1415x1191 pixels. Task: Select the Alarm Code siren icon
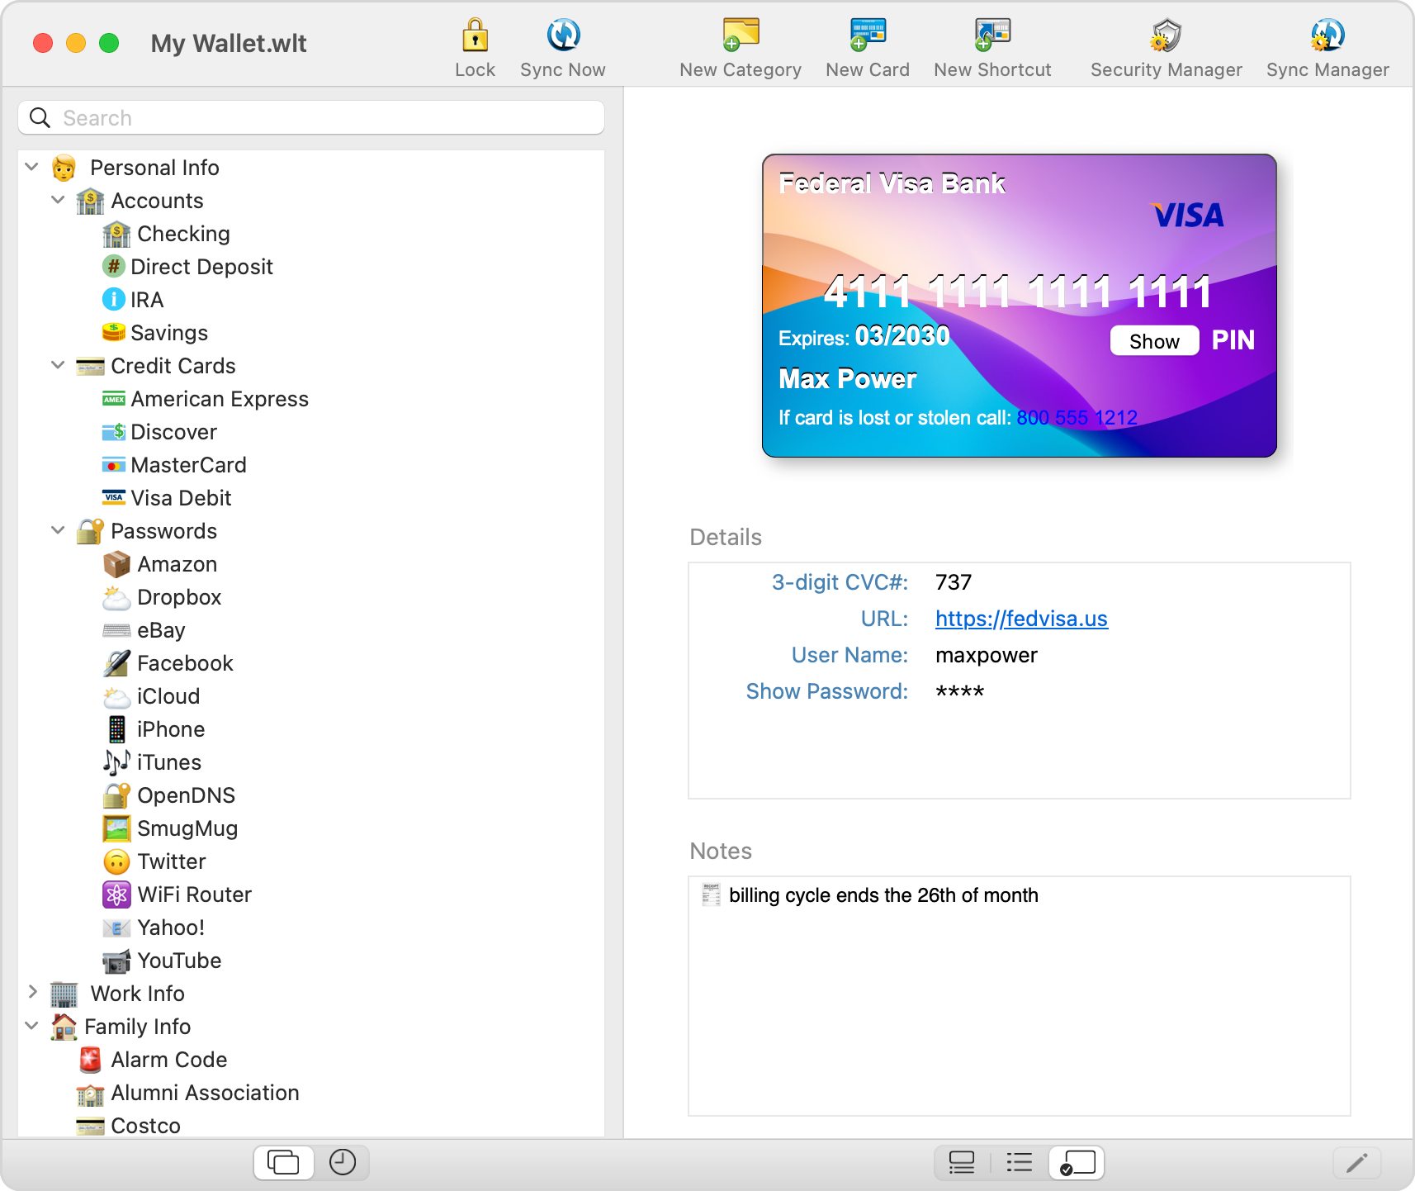pyautogui.click(x=90, y=1060)
